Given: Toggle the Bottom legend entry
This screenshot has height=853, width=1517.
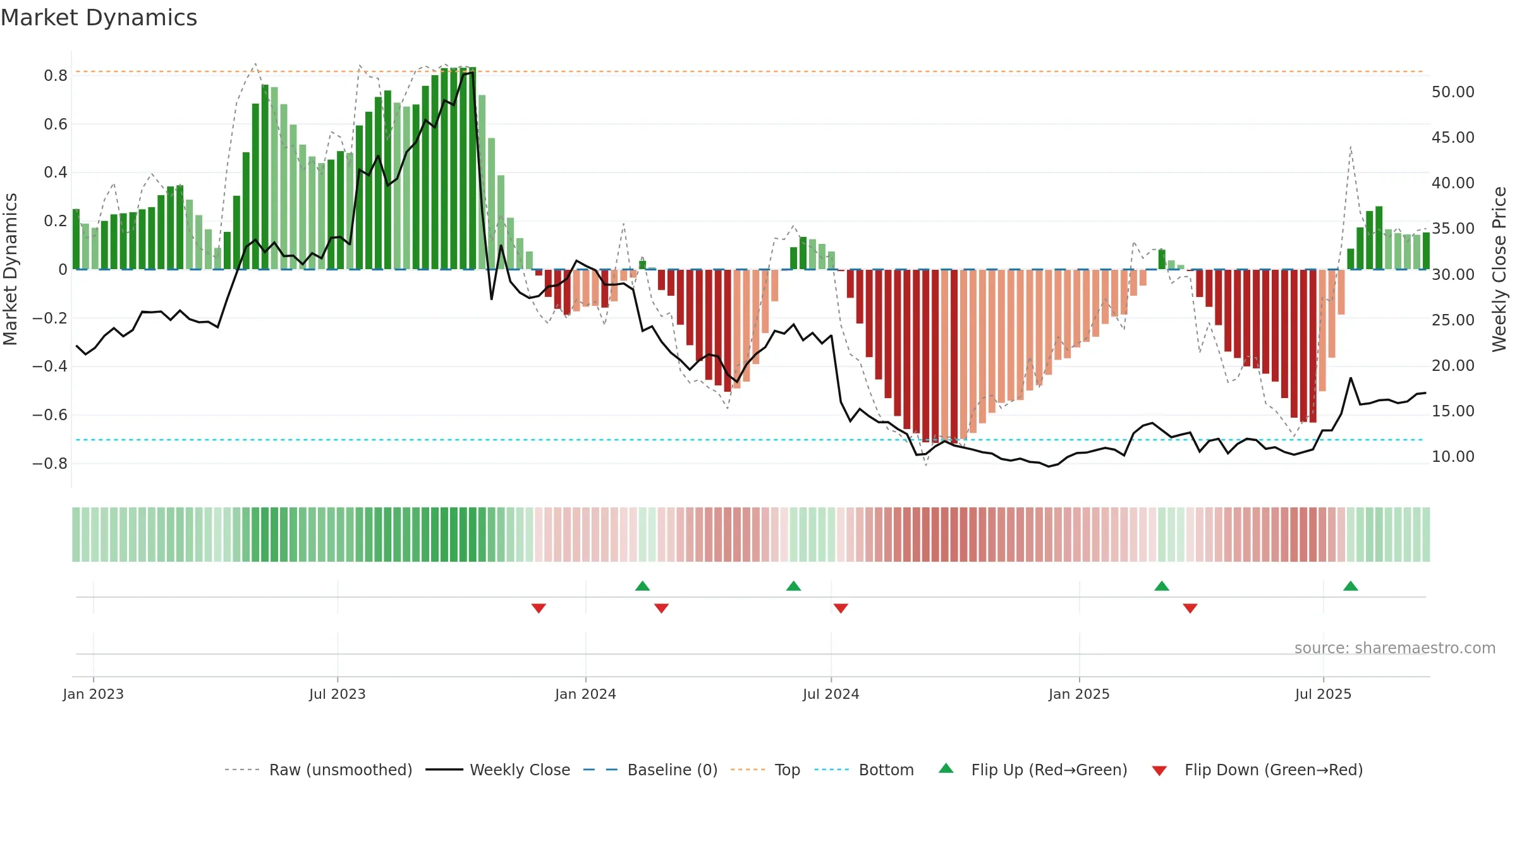Looking at the screenshot, I should tap(864, 770).
